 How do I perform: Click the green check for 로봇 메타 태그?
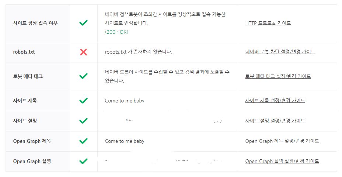pyautogui.click(x=84, y=76)
